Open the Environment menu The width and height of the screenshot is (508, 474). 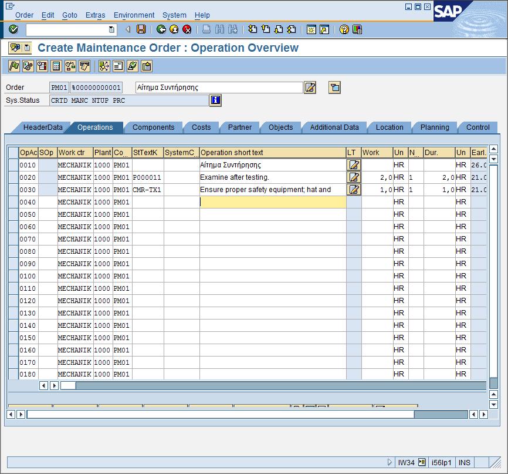point(134,15)
